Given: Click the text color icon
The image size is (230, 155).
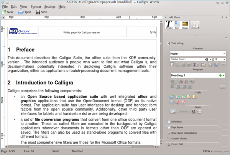Looking at the screenshot, I should [194, 64].
